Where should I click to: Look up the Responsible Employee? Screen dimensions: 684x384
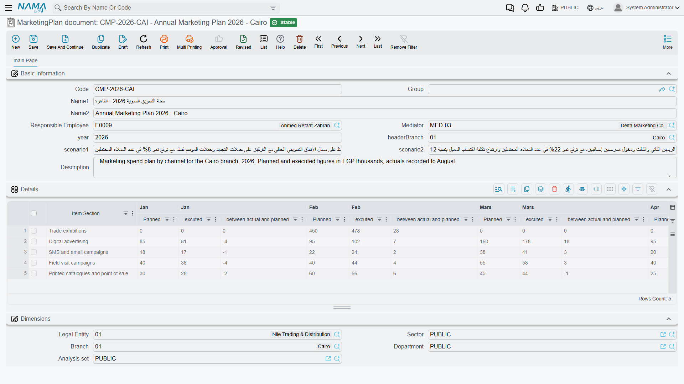337,125
